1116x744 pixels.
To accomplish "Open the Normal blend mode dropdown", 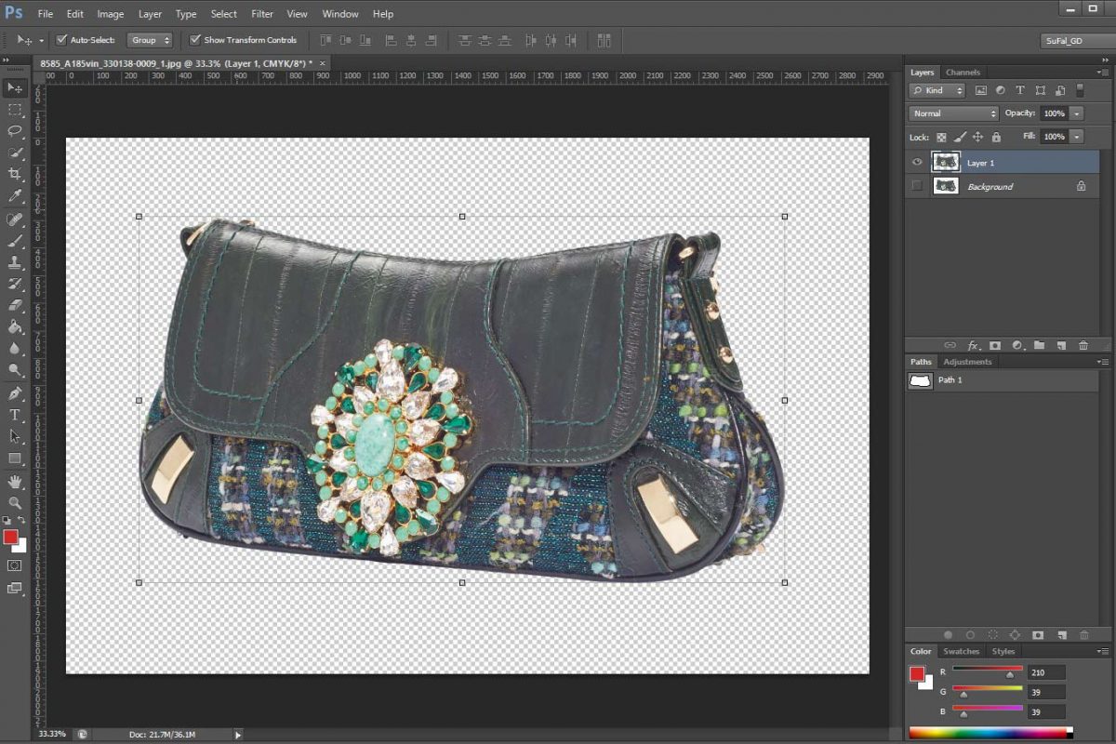I will click(950, 113).
